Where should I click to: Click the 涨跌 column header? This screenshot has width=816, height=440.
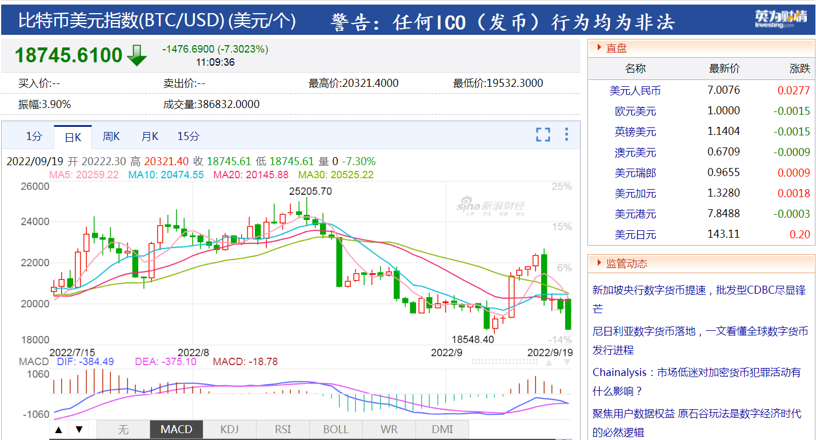click(800, 69)
